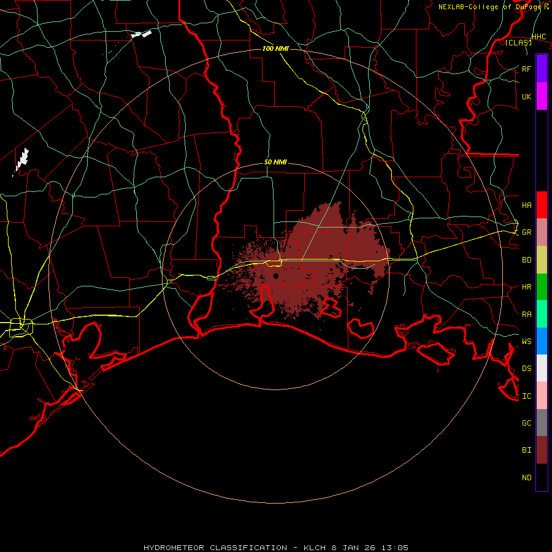This screenshot has height=552, width=552.
Task: Click the white echo patch near the top
Action: [x=141, y=34]
